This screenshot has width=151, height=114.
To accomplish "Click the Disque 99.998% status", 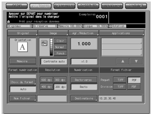I will pos(96,26).
